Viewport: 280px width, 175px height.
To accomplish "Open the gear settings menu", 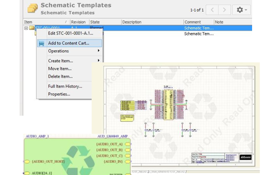I will pyautogui.click(x=241, y=10).
